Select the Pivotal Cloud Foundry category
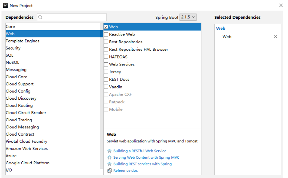The image size is (288, 178). 53,141
